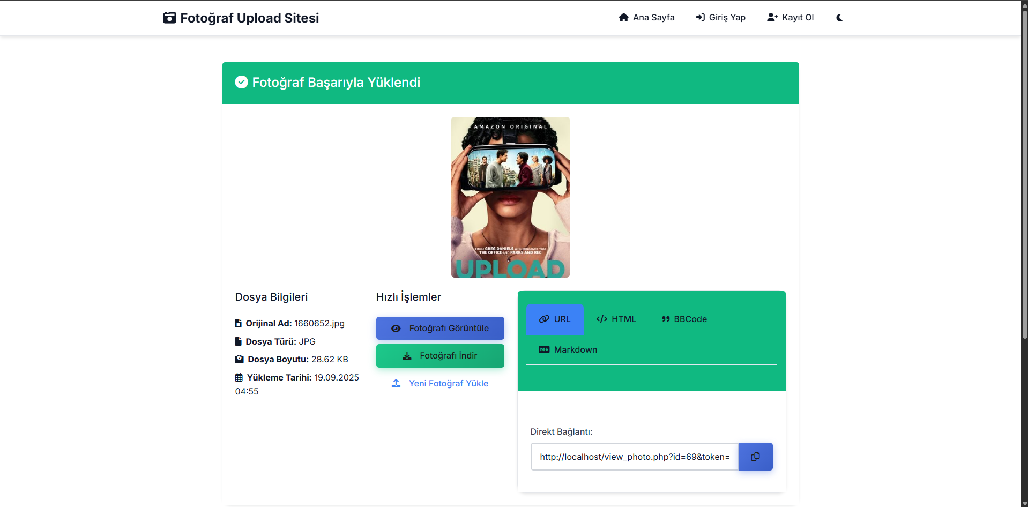Click the eye icon on Fotoğrafı Görüntüle
This screenshot has width=1028, height=507.
click(x=396, y=329)
